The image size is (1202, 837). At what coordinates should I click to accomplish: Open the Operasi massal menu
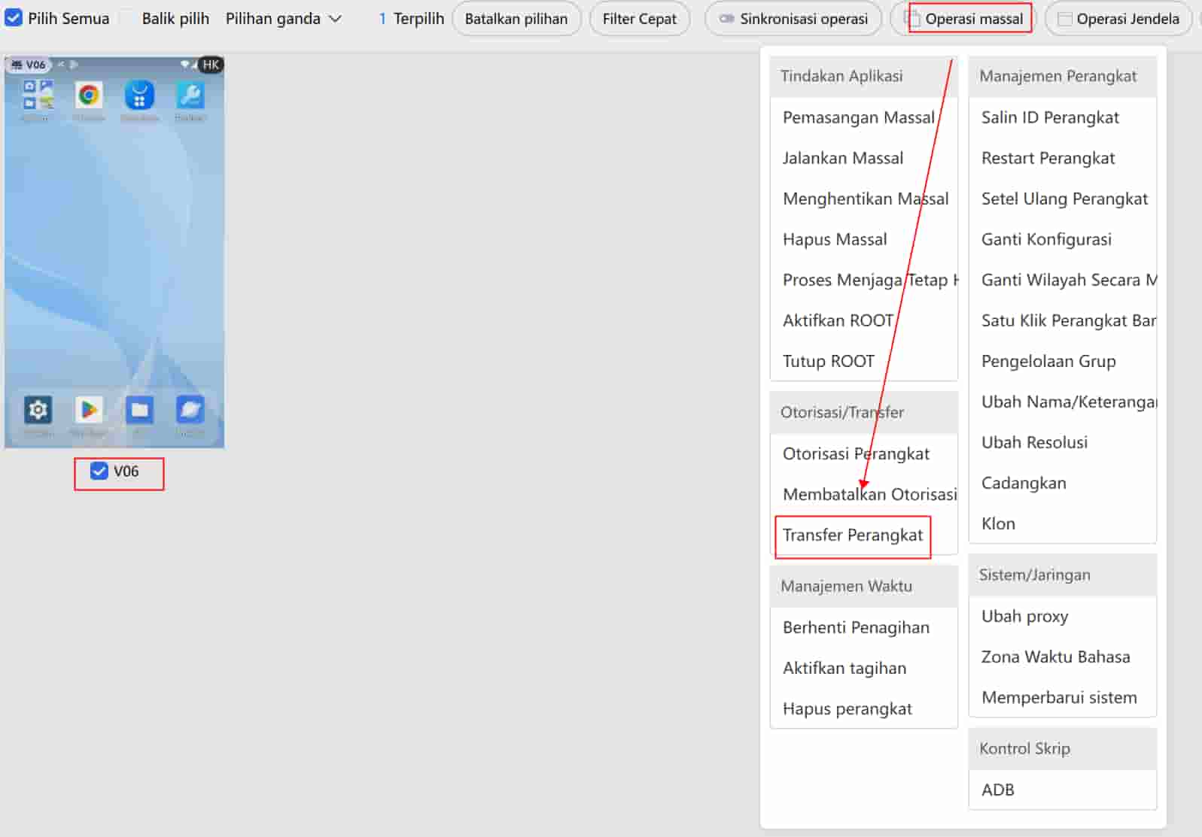965,19
